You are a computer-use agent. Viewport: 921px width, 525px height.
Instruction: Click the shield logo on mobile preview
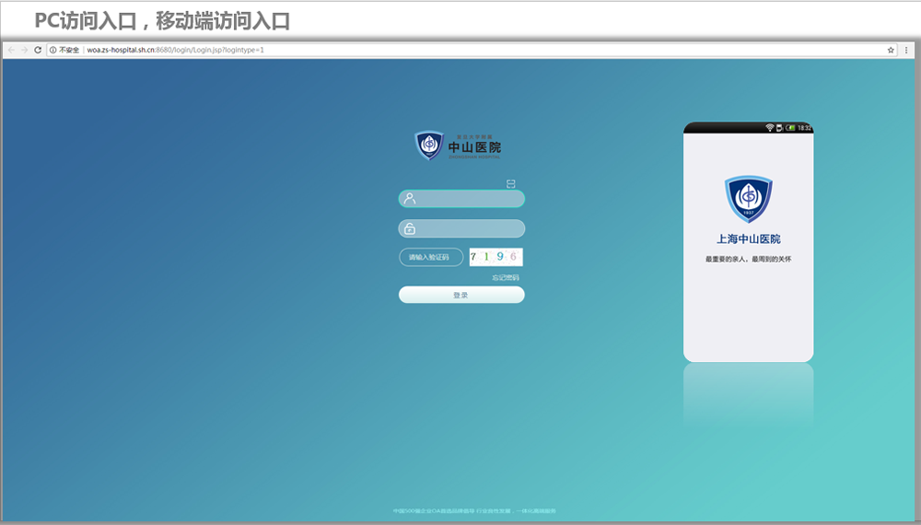click(748, 199)
